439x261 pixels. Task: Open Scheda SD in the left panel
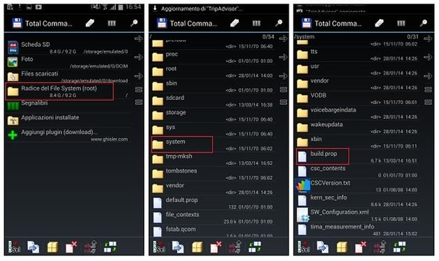(x=69, y=48)
